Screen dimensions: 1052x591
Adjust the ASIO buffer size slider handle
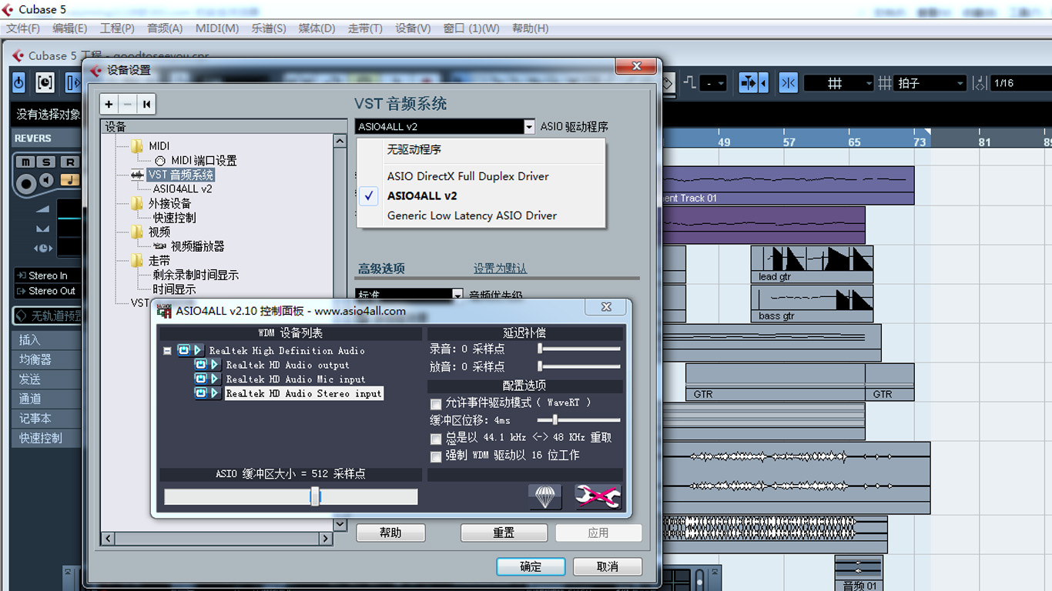pos(315,496)
